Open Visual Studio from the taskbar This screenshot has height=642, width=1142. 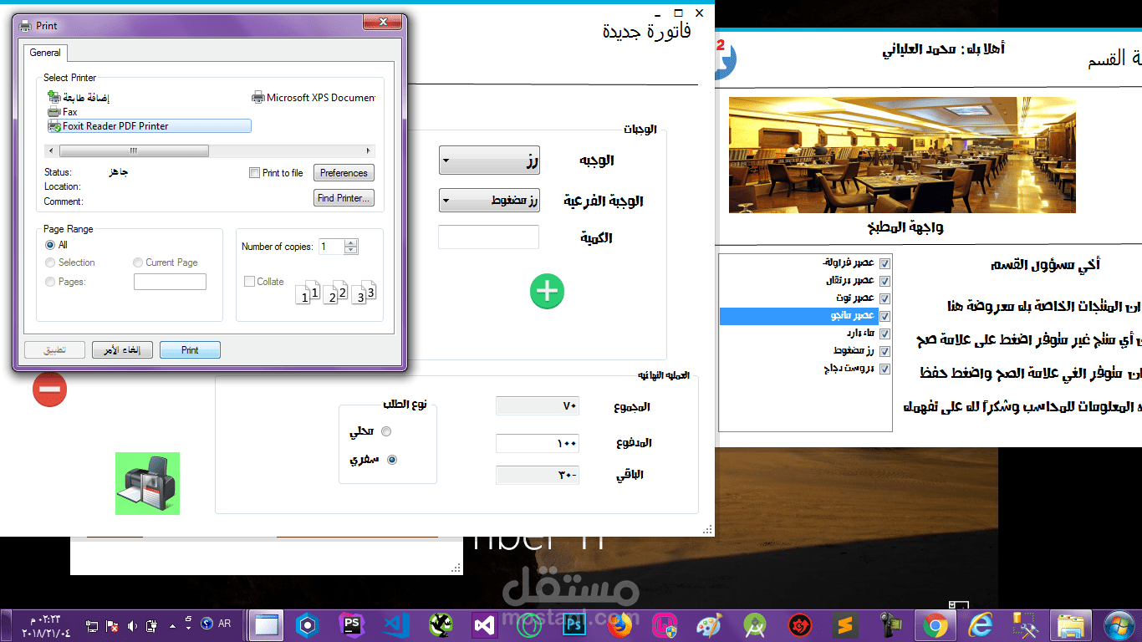point(485,624)
